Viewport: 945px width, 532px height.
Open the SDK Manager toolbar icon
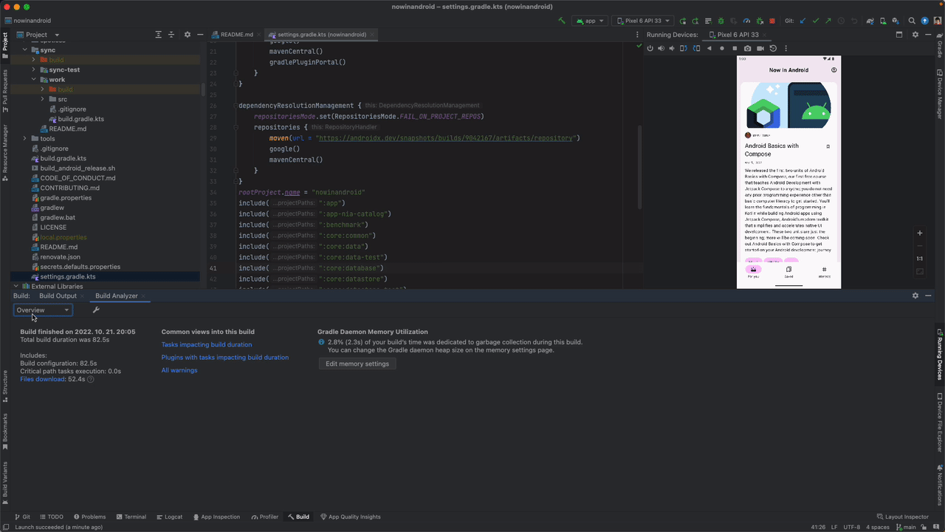point(897,21)
